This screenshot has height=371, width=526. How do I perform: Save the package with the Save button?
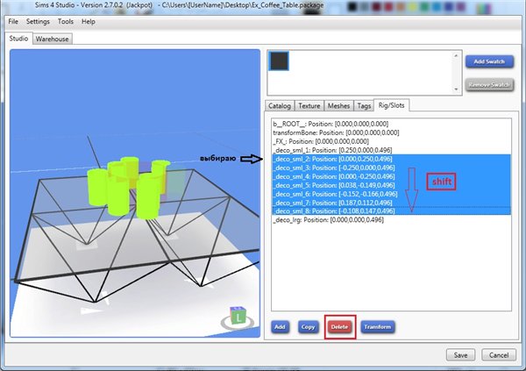(x=461, y=354)
